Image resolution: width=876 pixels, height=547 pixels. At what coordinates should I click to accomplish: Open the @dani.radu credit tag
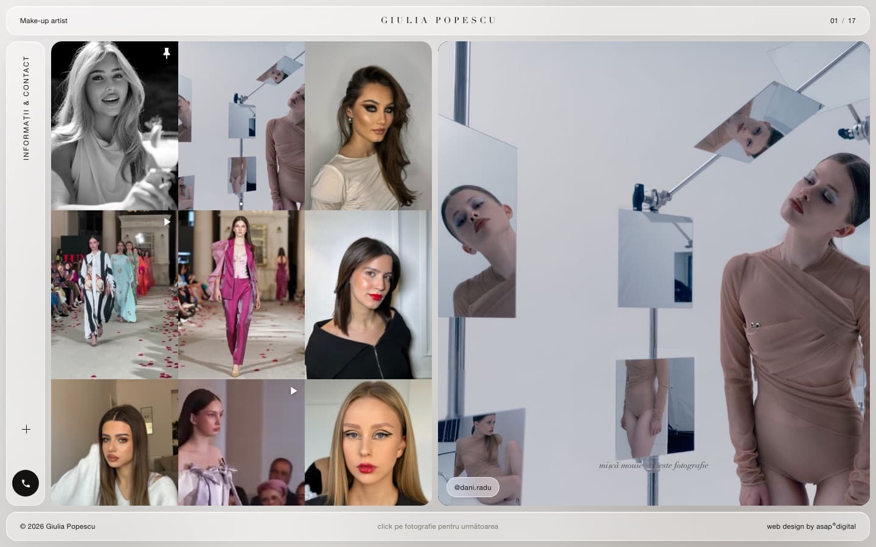point(473,487)
